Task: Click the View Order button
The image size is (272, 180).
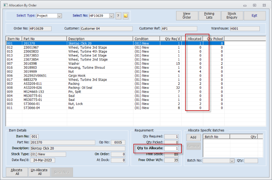Action: tap(187, 16)
